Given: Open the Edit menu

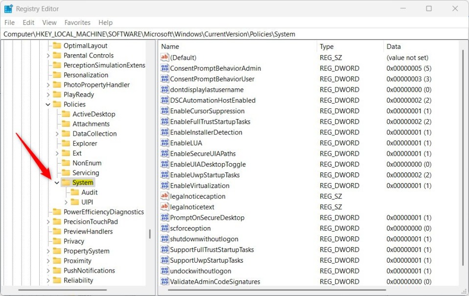Looking at the screenshot, I should pos(28,22).
